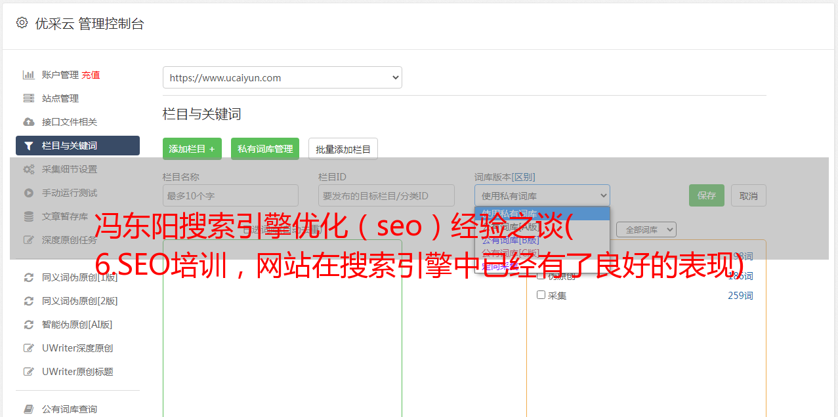Click the green 添加栏目 + button
This screenshot has height=417, width=838.
click(192, 149)
